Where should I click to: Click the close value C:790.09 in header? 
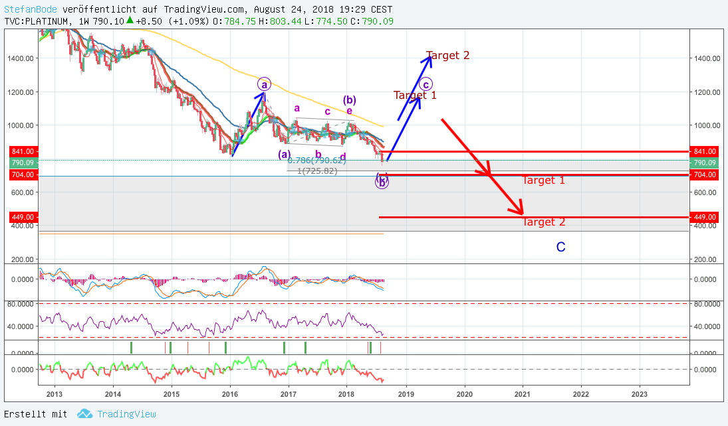coord(372,21)
